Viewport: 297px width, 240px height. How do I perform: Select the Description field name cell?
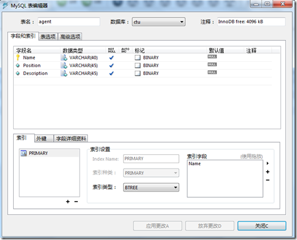click(x=35, y=73)
